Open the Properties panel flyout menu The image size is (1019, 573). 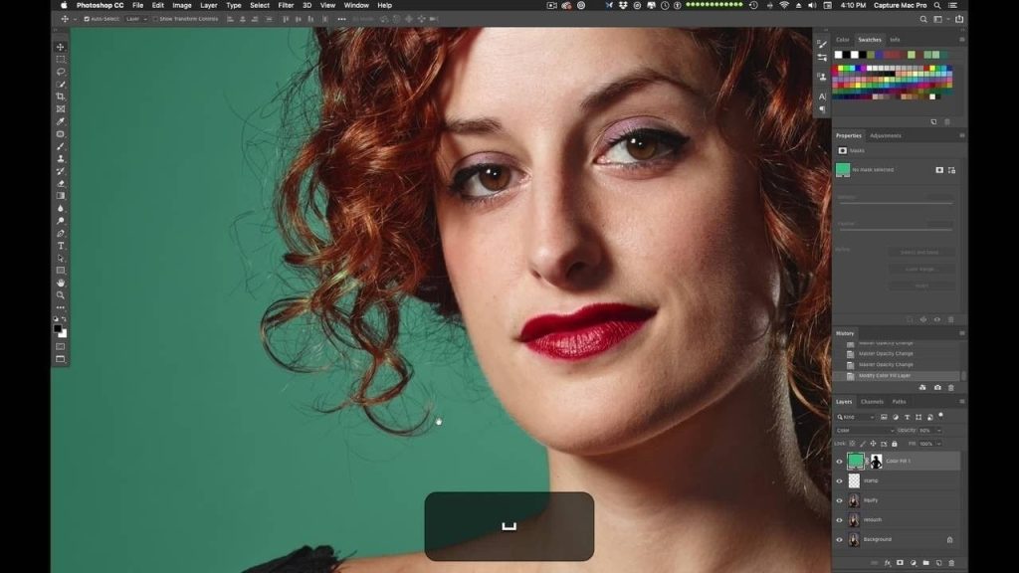tap(962, 135)
